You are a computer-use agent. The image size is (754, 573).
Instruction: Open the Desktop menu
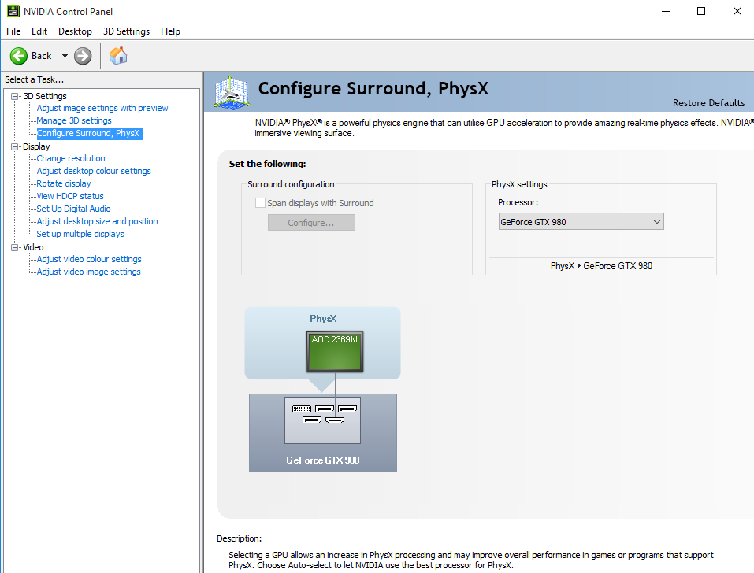75,31
